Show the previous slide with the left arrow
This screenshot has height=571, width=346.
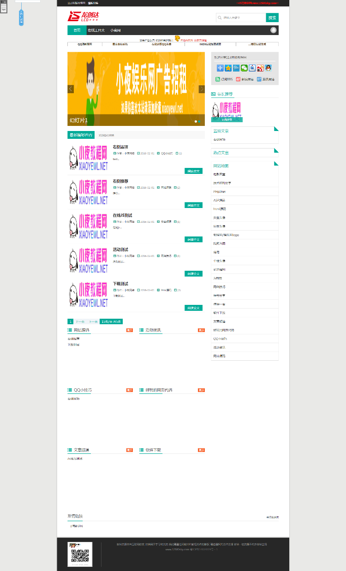click(x=71, y=89)
